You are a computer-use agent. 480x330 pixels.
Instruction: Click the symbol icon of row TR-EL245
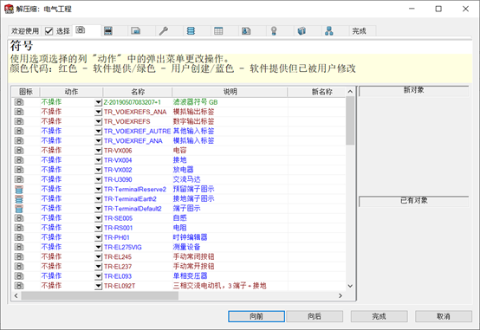[19, 256]
